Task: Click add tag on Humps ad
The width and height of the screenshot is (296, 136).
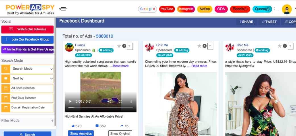Action: (x=106, y=50)
